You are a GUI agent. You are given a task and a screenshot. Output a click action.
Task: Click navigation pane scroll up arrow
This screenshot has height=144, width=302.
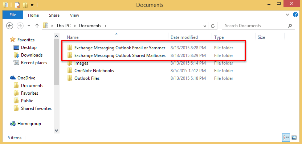pos(56,36)
